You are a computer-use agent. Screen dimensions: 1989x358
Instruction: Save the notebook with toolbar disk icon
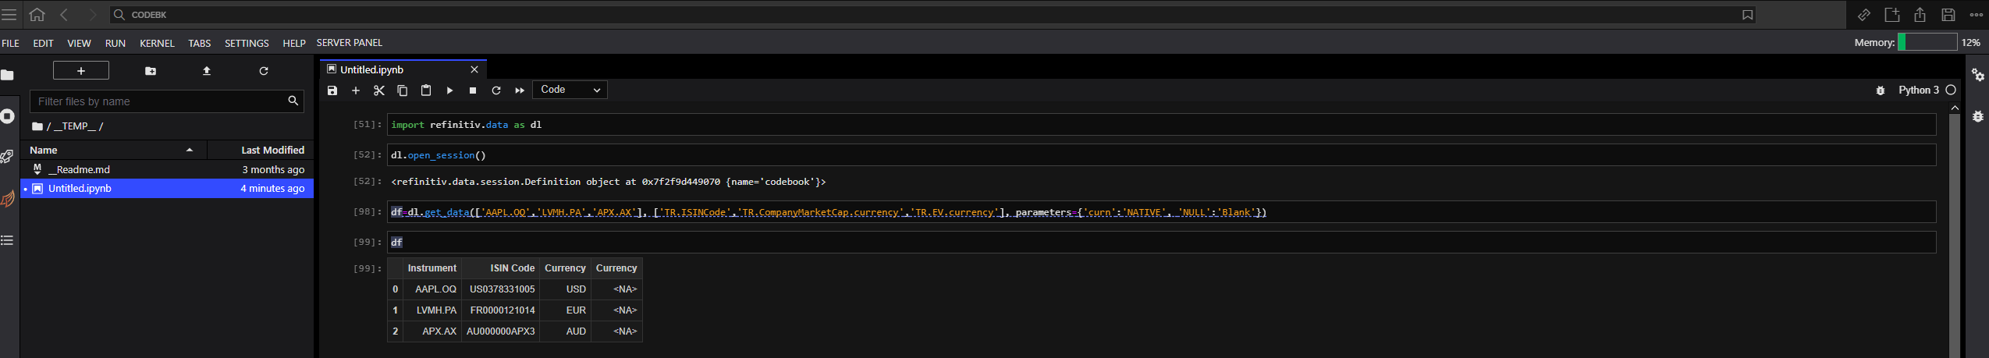tap(332, 90)
